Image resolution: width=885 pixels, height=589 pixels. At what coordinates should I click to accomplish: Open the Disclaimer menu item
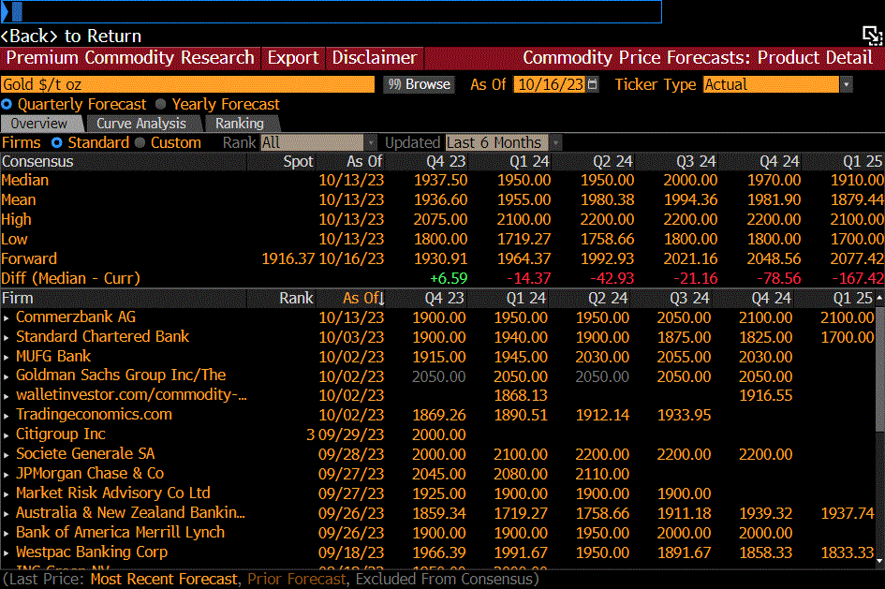click(x=375, y=57)
